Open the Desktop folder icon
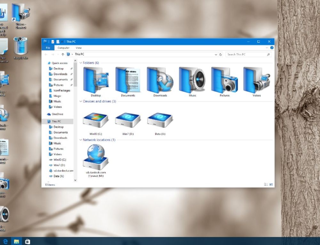 [96, 80]
